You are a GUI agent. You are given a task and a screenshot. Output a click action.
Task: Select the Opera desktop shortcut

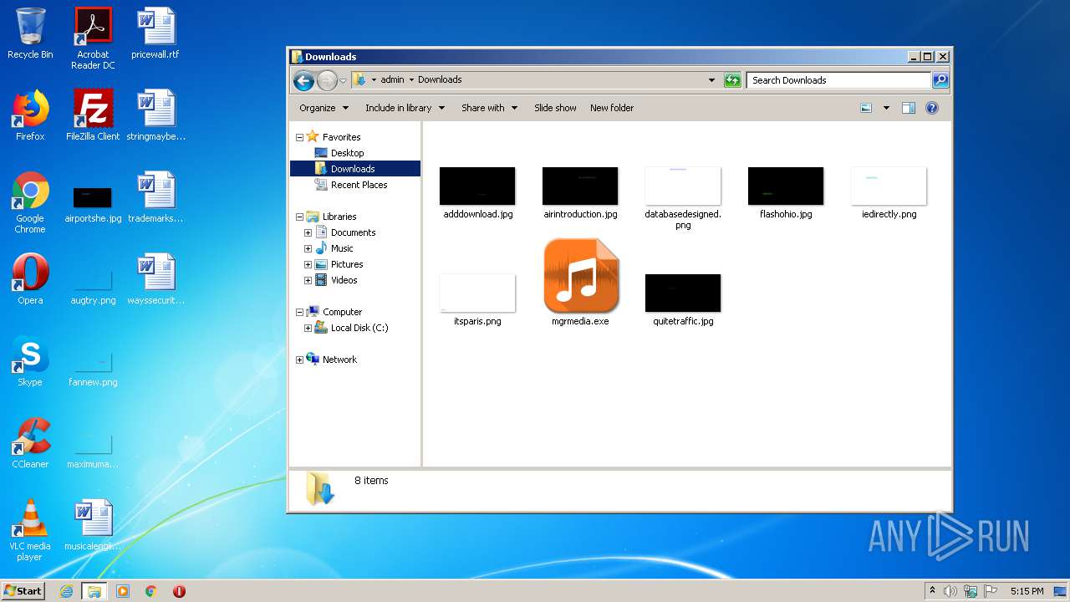point(30,279)
